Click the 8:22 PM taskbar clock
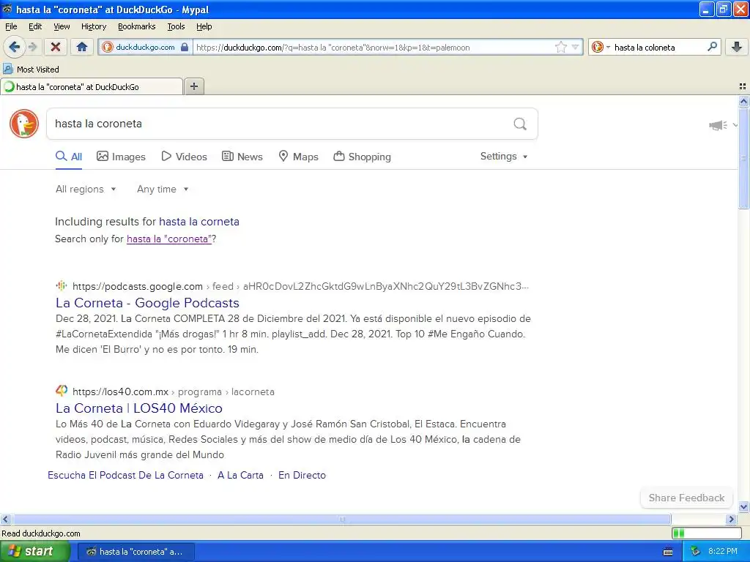This screenshot has width=750, height=562. pos(723,551)
